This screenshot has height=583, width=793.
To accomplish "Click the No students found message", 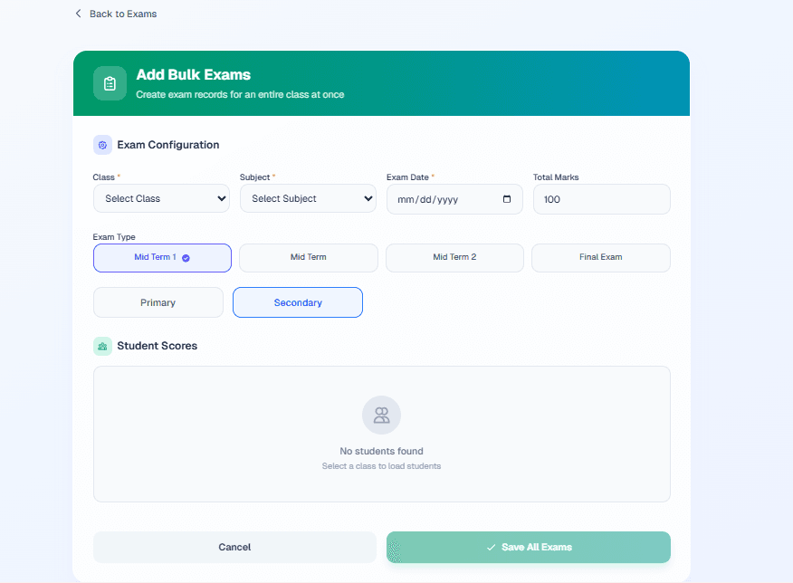I will 381,451.
